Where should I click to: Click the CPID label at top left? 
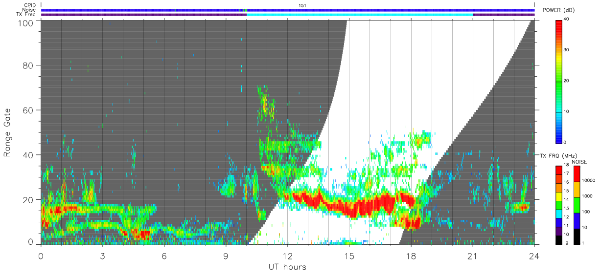pos(30,5)
